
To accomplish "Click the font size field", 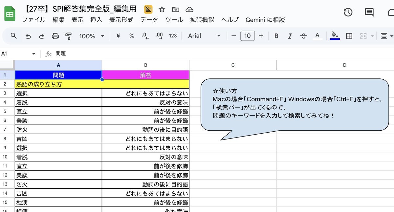I will click(248, 36).
